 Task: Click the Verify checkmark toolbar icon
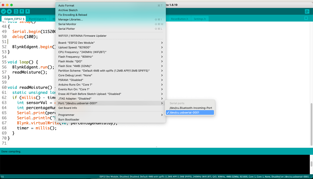[4, 12]
